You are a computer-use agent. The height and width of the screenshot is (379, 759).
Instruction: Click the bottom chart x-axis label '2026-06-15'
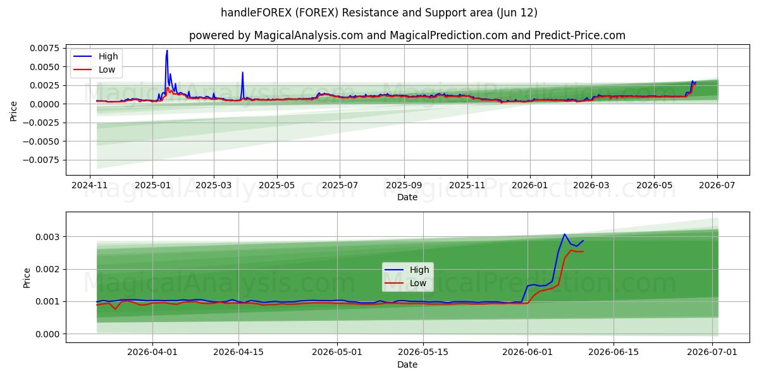pos(613,354)
